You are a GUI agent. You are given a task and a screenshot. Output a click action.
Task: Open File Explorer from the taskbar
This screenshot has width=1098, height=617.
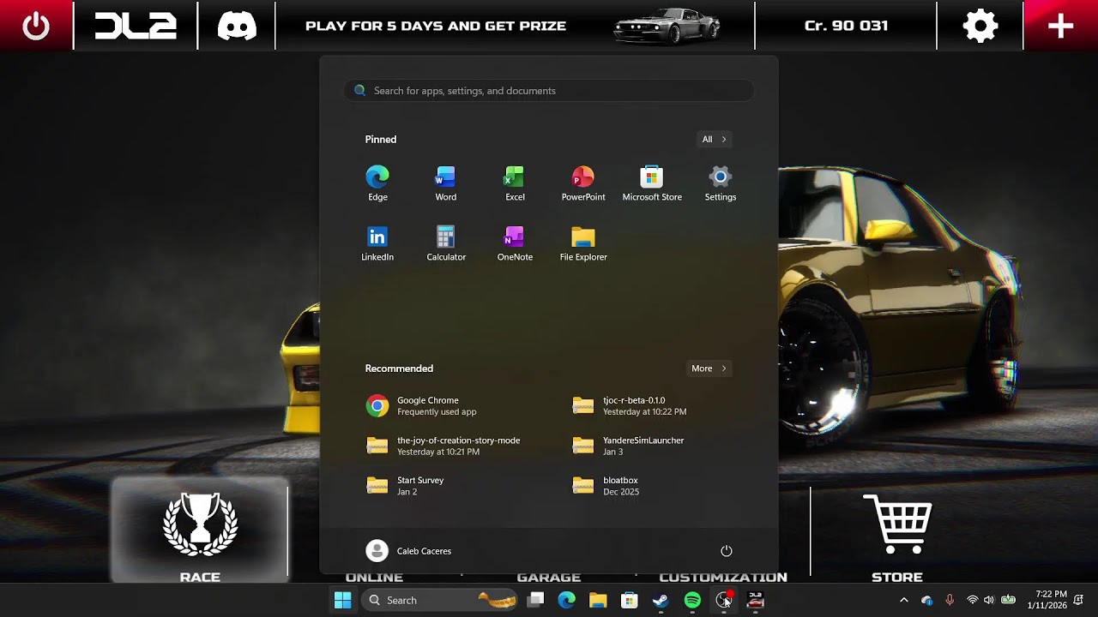pyautogui.click(x=598, y=600)
